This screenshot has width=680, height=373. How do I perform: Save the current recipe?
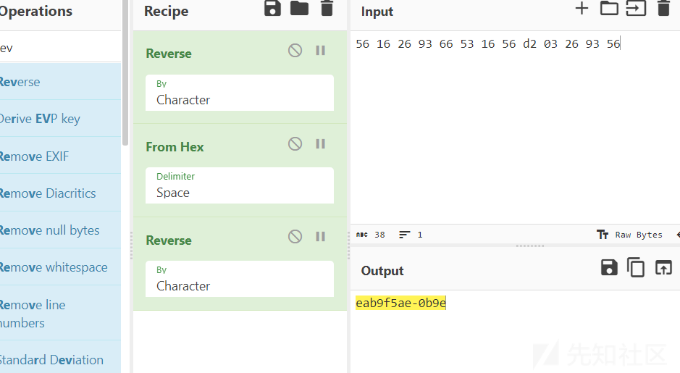tap(272, 8)
